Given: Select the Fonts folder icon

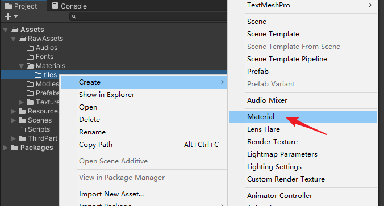Looking at the screenshot, I should point(30,57).
